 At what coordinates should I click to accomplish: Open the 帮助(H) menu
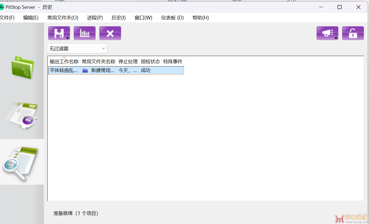click(200, 18)
